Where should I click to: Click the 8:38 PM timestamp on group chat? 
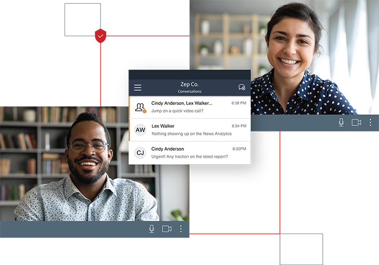coord(239,103)
